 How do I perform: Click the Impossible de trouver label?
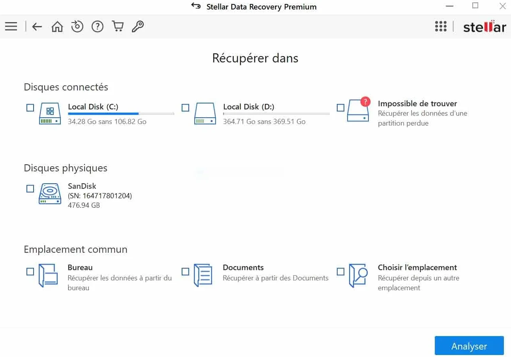(417, 103)
